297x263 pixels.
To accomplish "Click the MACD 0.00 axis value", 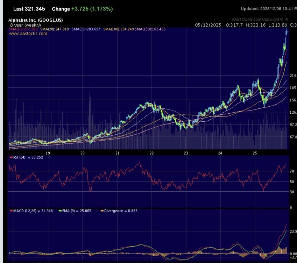I will (293, 254).
